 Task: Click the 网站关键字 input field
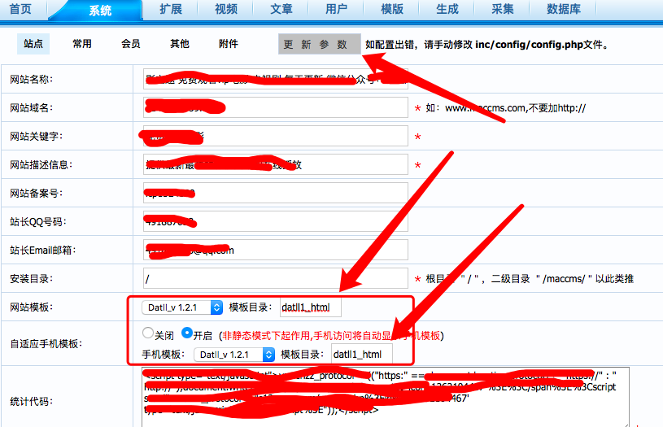click(276, 136)
